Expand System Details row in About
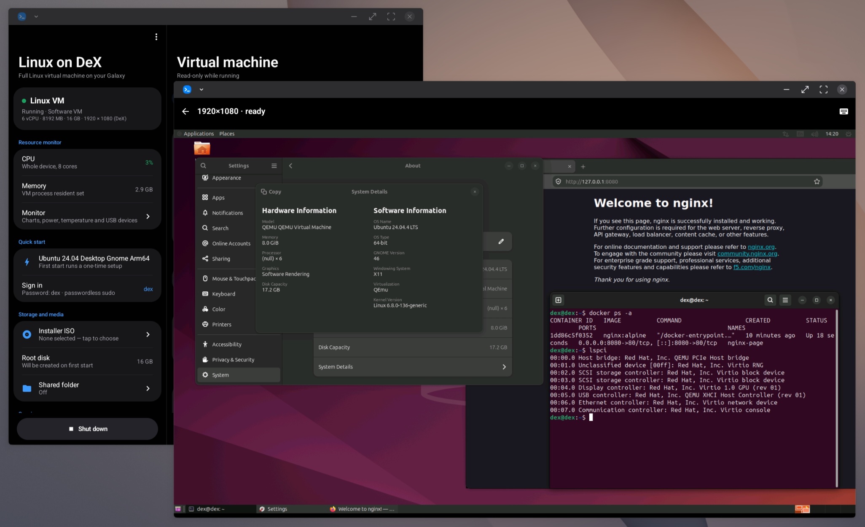 (413, 367)
